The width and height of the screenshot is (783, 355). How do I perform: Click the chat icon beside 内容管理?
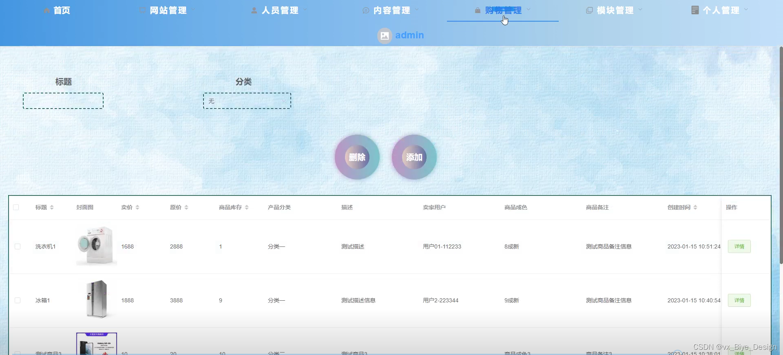(366, 11)
